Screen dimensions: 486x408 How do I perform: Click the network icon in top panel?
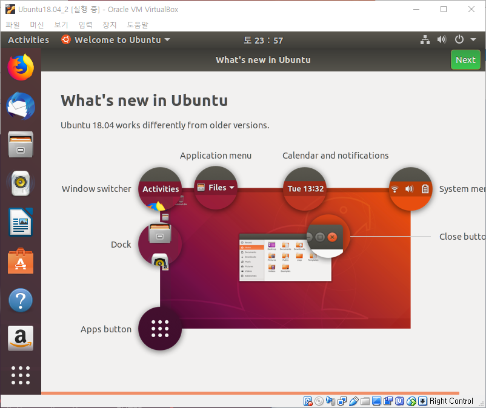425,40
